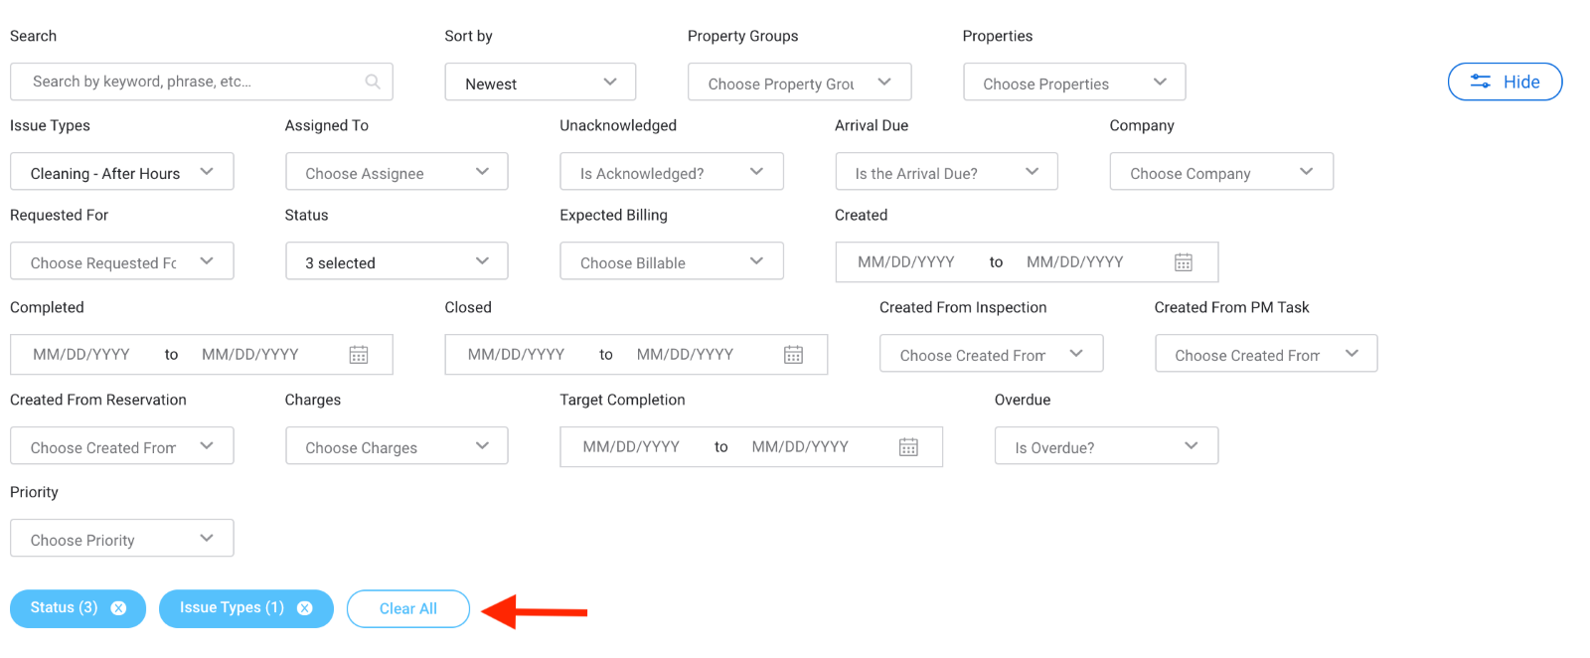
Task: Open the Choose Priority dropdown
Action: click(122, 539)
